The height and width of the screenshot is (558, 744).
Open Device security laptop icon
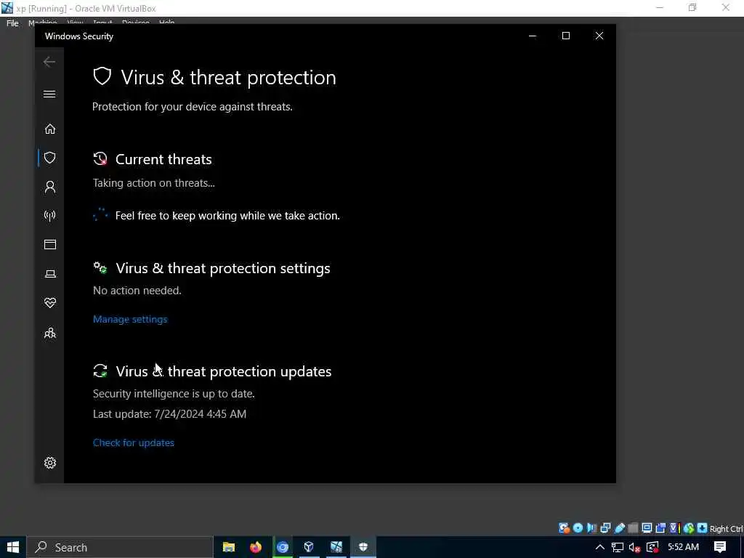click(50, 274)
